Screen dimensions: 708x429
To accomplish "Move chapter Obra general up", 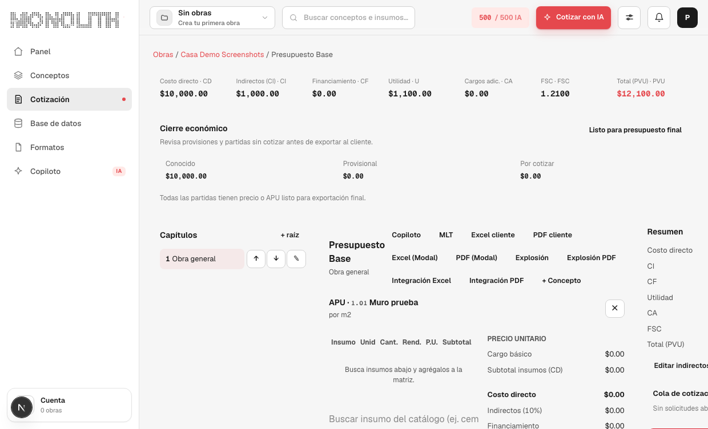I will 256,258.
